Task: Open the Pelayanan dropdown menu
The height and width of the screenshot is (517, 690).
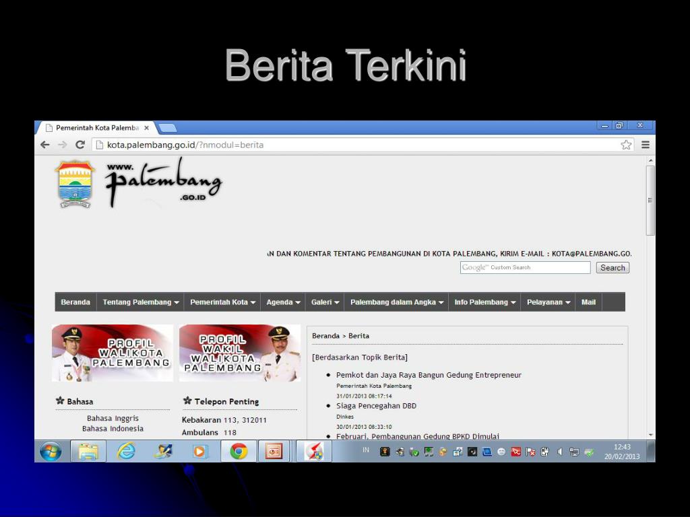Action: point(548,302)
